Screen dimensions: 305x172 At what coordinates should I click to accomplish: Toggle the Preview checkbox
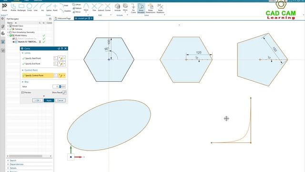pos(22,92)
